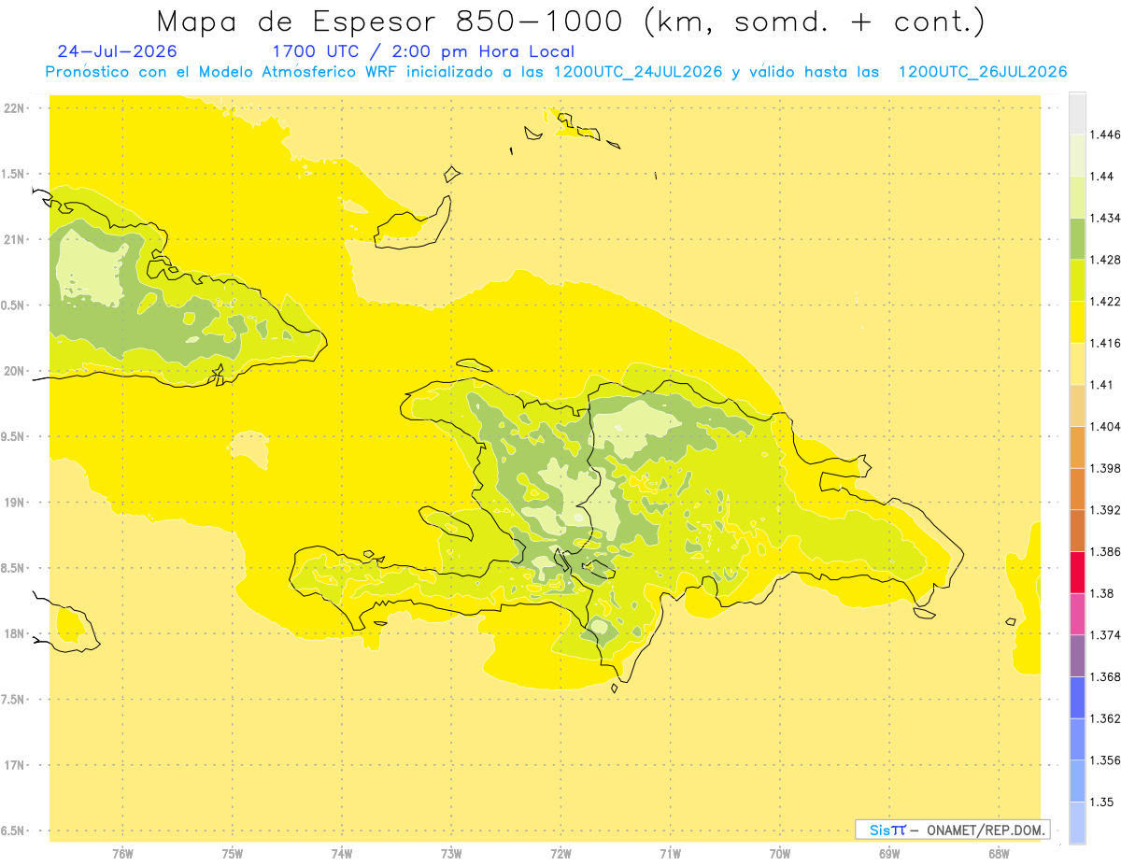Click the 75W longitude axis label
The height and width of the screenshot is (866, 1121).
pos(233,853)
